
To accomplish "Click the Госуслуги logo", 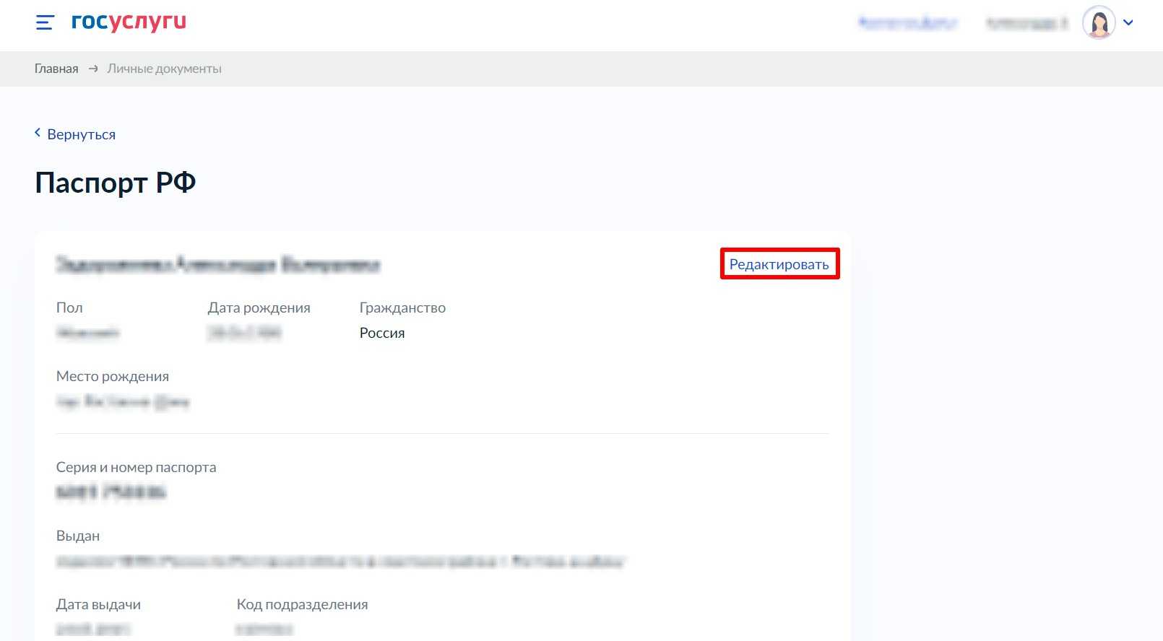I will (x=129, y=22).
